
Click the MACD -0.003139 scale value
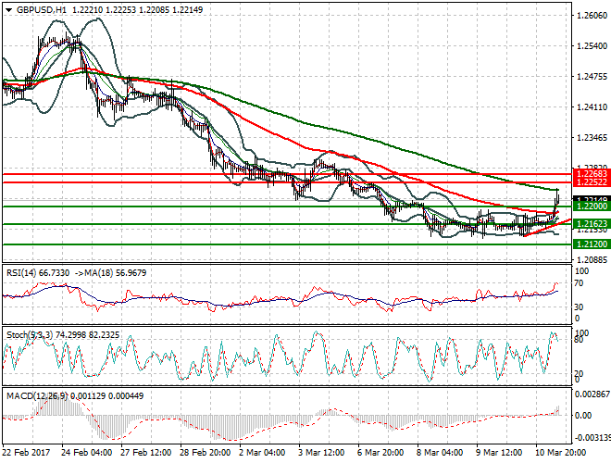point(592,438)
